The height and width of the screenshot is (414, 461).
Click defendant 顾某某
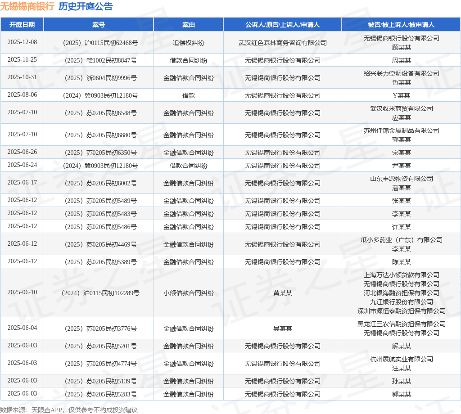point(401,47)
